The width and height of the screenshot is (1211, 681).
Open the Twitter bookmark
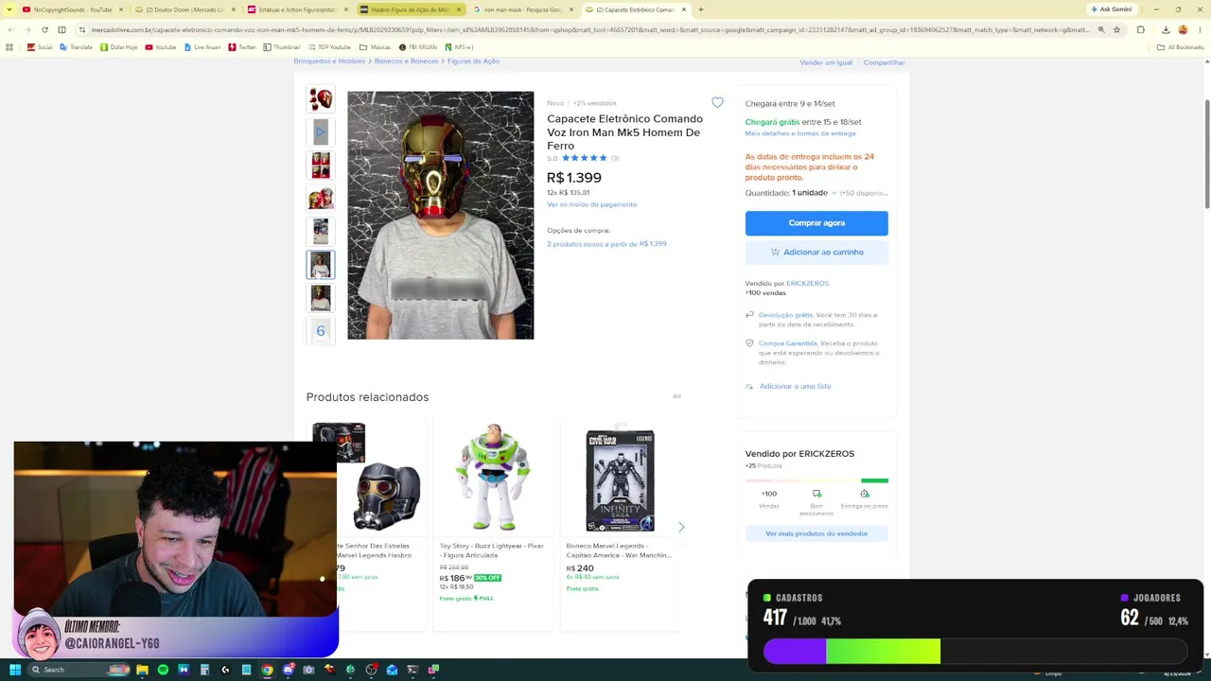[242, 46]
